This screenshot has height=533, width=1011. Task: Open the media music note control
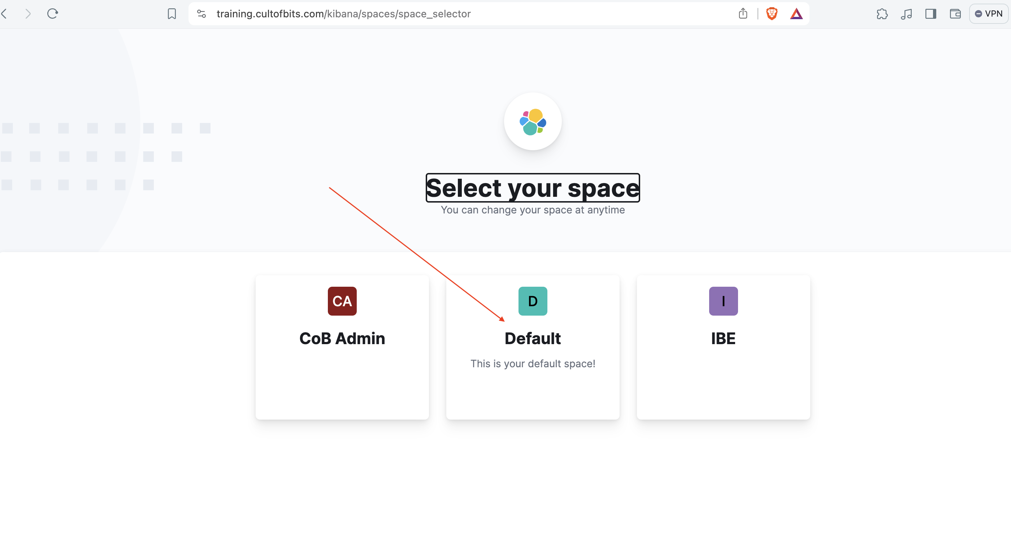point(906,14)
